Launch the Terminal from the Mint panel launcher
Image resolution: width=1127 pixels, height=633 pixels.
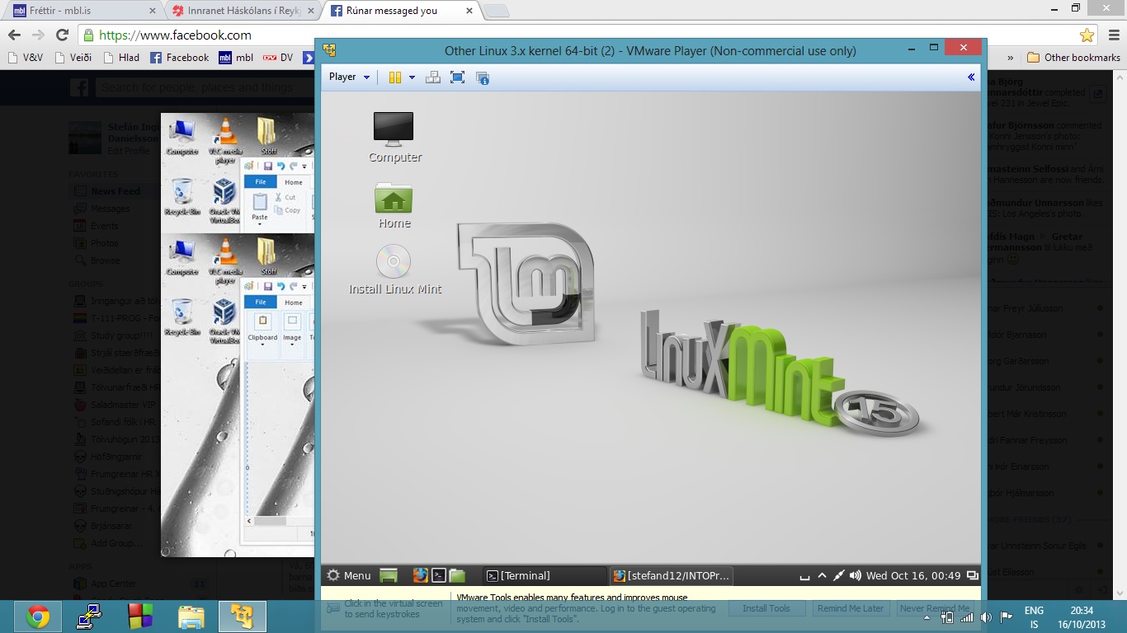[x=439, y=575]
